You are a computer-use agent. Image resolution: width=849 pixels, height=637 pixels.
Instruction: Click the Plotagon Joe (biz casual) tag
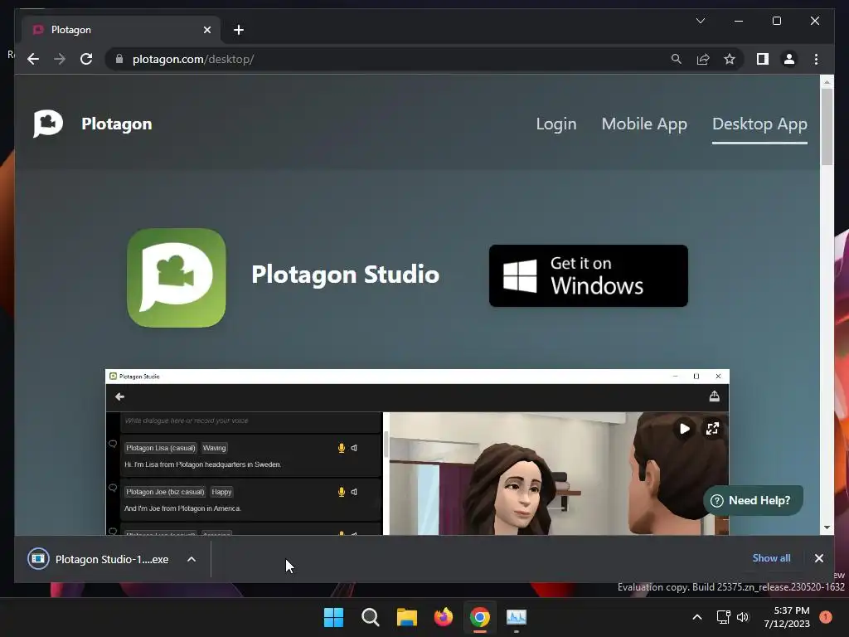[165, 492]
